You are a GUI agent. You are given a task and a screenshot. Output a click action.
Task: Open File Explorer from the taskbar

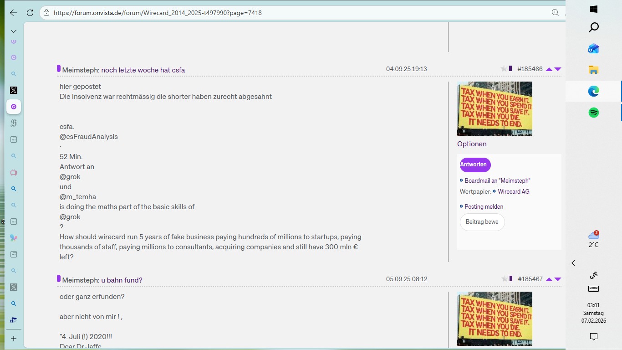(x=593, y=70)
